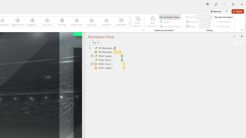
Task: Open Add Animation gallery
Action: 152,22
